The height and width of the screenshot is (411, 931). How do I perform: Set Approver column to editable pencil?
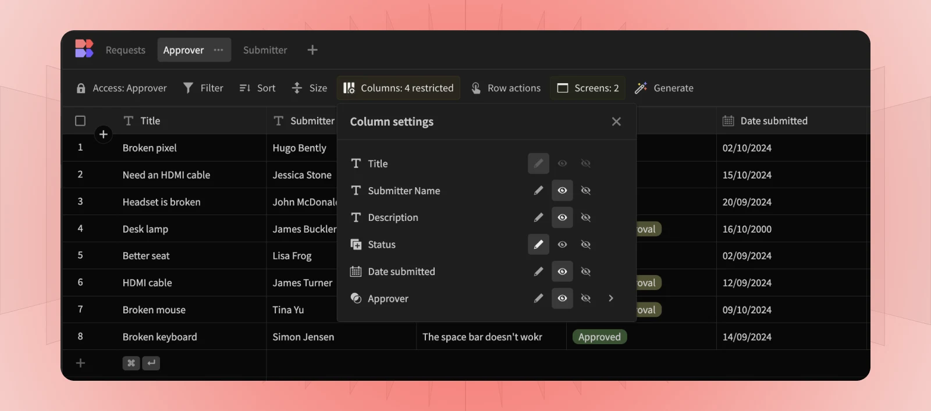[538, 298]
